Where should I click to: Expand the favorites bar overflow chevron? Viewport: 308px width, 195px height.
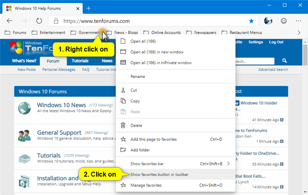(x=299, y=32)
